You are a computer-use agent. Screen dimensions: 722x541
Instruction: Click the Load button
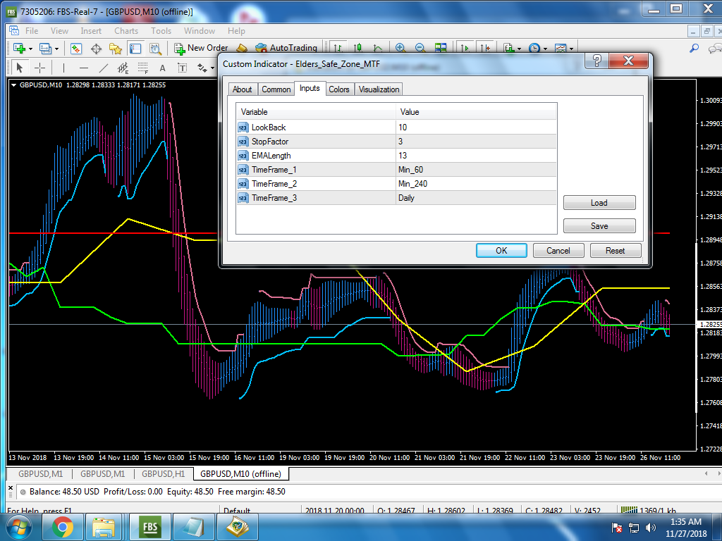(599, 203)
